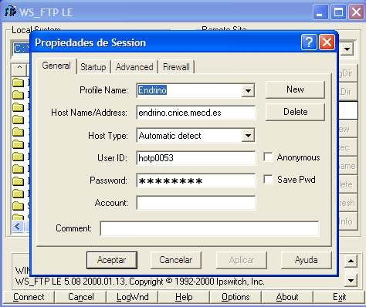The width and height of the screenshot is (366, 307).
Task: Click the Host Name/Address field
Action: (x=196, y=113)
